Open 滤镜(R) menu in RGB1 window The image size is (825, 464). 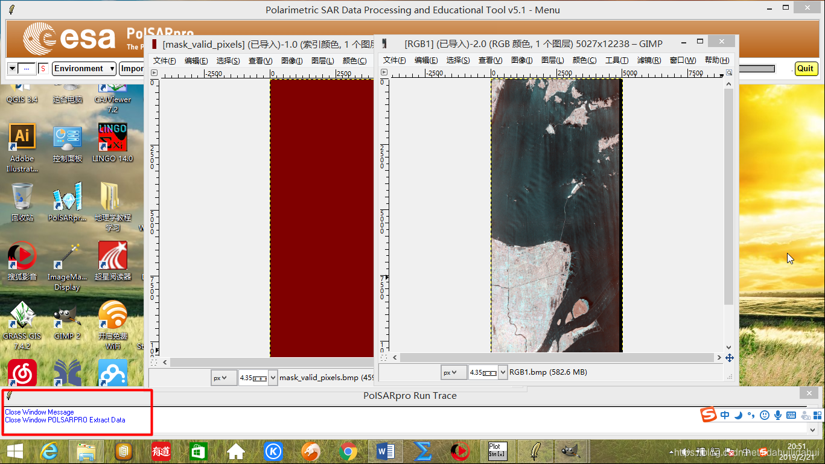[649, 60]
